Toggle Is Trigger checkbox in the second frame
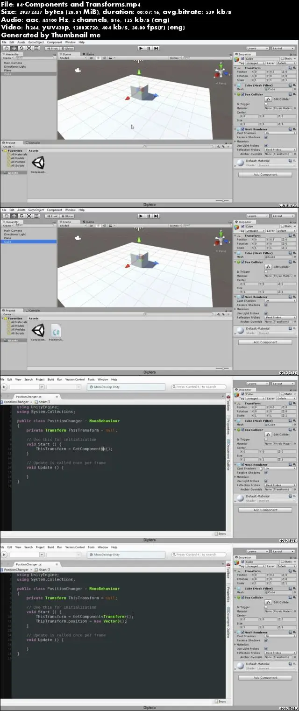This screenshot has width=299, height=711. (266, 271)
